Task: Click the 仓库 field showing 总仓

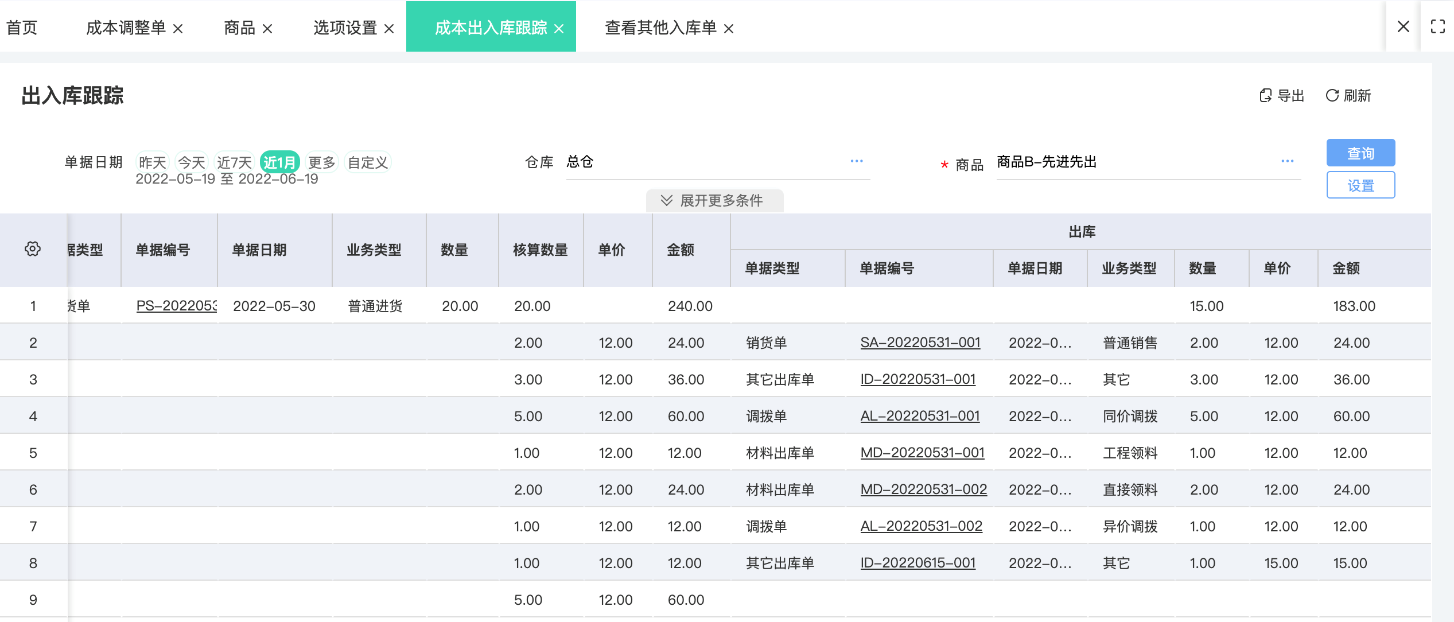Action: tap(718, 162)
